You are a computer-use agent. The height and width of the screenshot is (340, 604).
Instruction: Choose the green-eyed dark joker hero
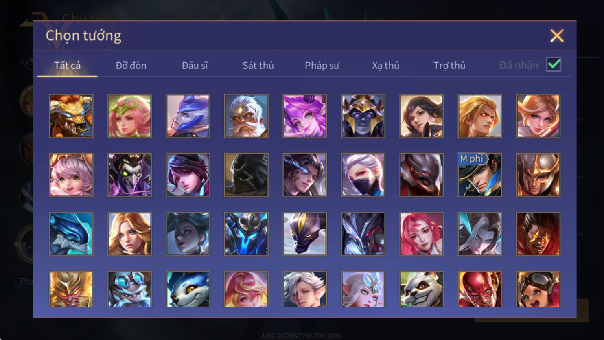(x=129, y=175)
